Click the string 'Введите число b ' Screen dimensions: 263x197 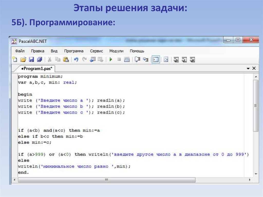click(63, 107)
